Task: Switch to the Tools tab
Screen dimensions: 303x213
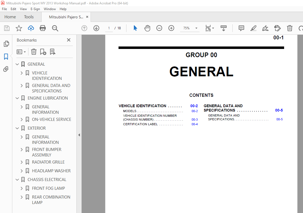Action: pyautogui.click(x=29, y=17)
